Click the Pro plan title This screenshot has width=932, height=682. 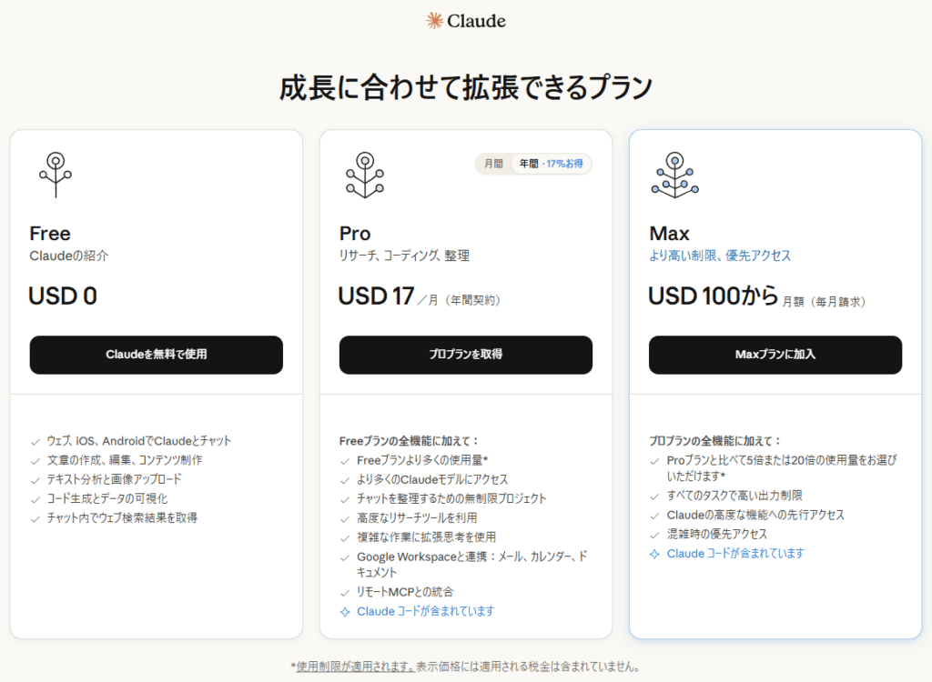(x=355, y=234)
